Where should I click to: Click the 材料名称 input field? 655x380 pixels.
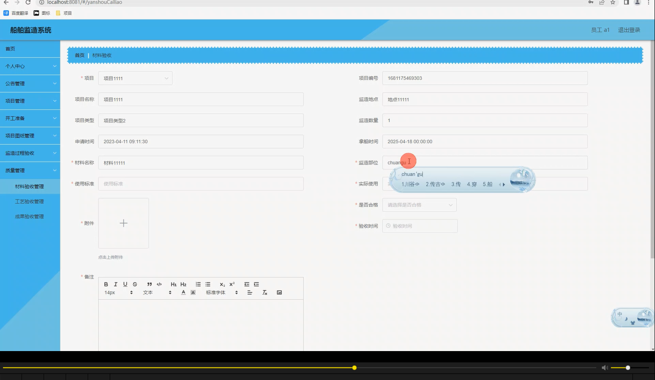(201, 163)
